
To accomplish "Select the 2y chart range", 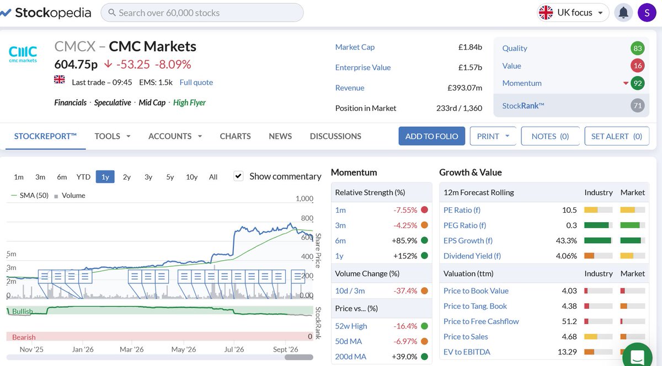I will [127, 177].
